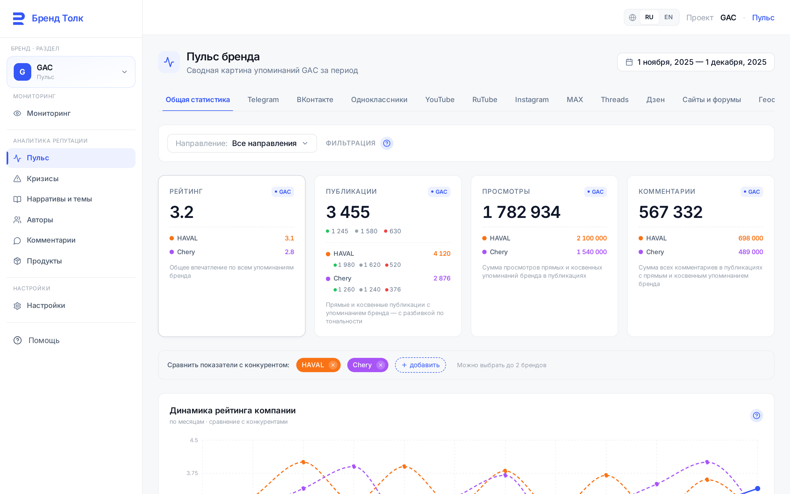The height and width of the screenshot is (494, 790).
Task: Click the orange HAVAL dot in Просмотры card
Action: pos(484,238)
